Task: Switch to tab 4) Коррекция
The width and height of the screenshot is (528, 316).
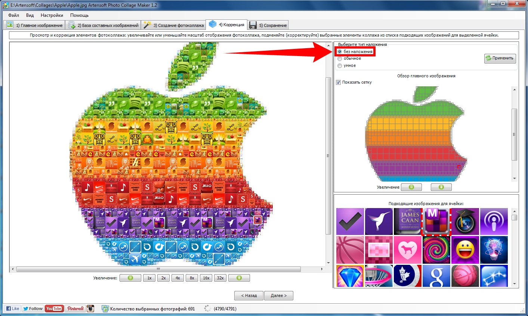Action: 226,25
